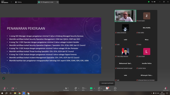Open share options arrow beside Share
The image size is (170, 95).
tap(95, 88)
